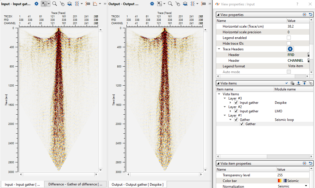
Task: Uncheck the Despike Input gather checkbox
Action: coord(236,103)
